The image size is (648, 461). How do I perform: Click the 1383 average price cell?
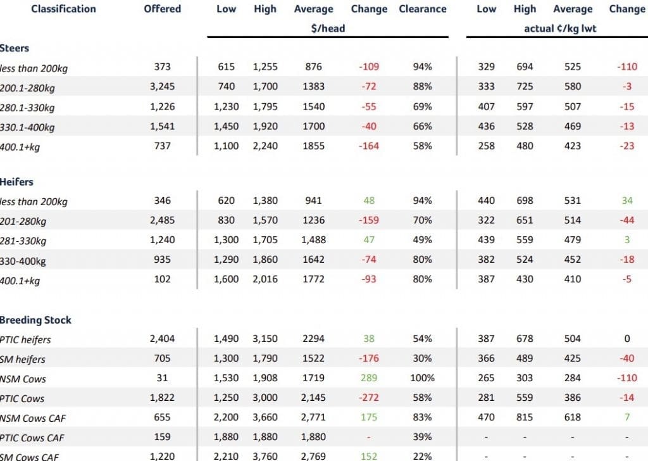[x=313, y=86]
